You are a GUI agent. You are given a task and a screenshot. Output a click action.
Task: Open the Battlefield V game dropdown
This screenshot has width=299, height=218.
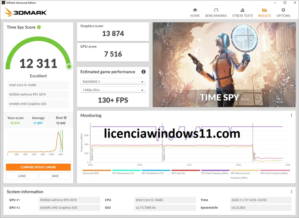(x=113, y=82)
